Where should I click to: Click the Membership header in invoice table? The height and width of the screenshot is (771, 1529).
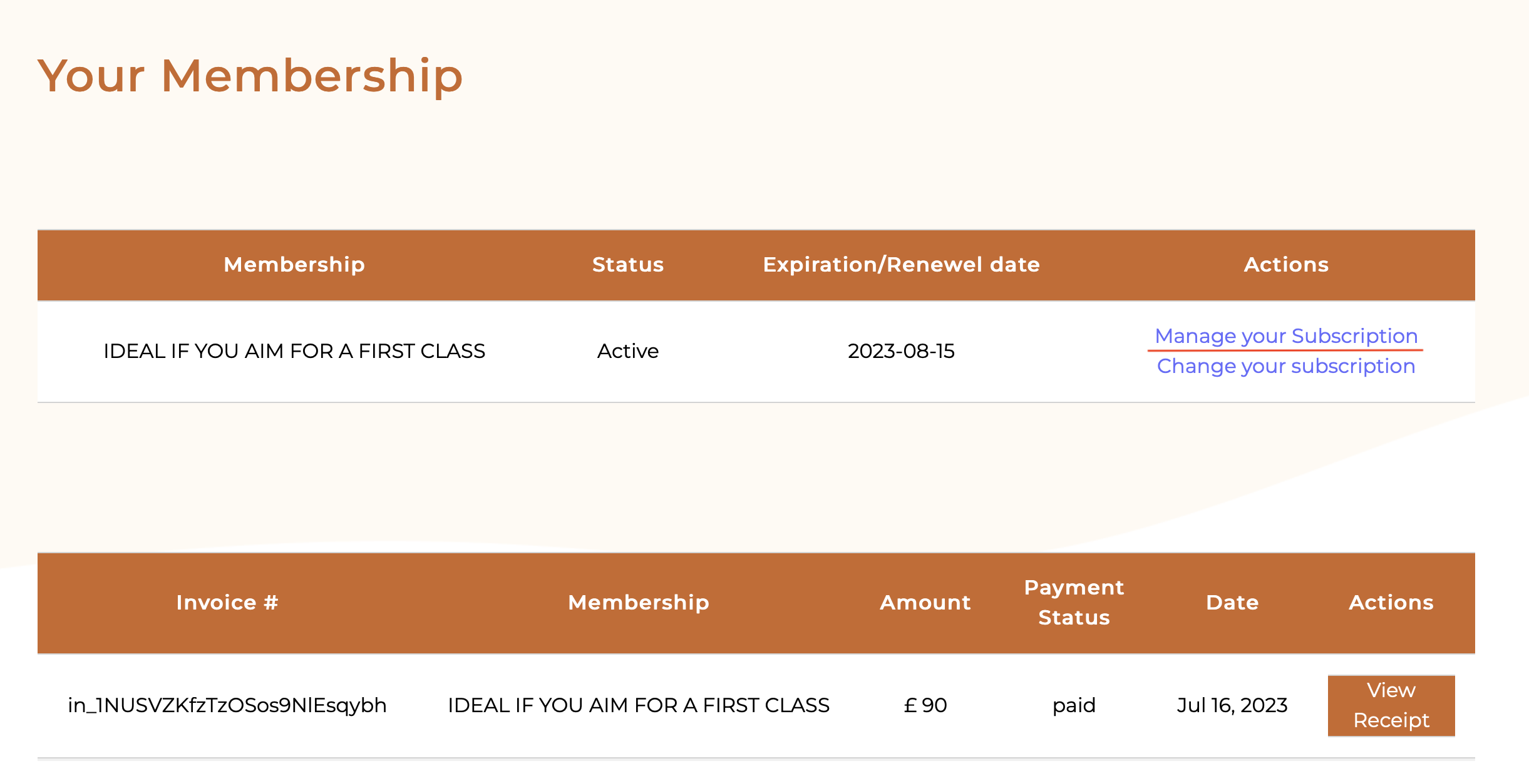639,603
